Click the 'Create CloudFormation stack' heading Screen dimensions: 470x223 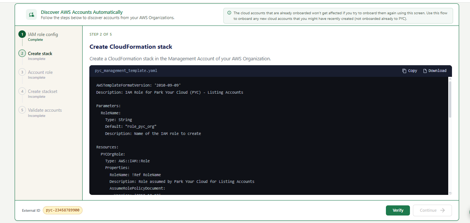click(x=131, y=47)
